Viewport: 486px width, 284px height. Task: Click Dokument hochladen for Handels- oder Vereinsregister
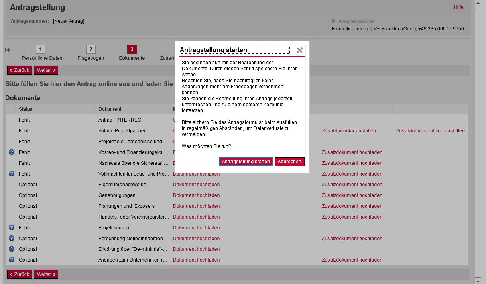[x=196, y=217]
